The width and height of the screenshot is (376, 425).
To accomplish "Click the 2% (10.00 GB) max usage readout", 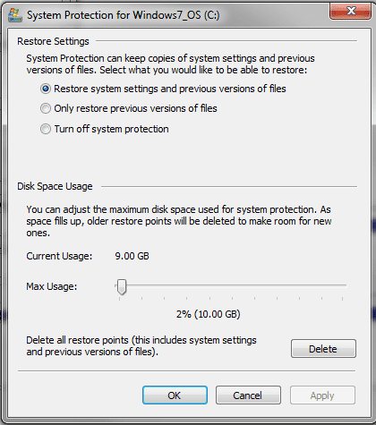I will 208,314.
